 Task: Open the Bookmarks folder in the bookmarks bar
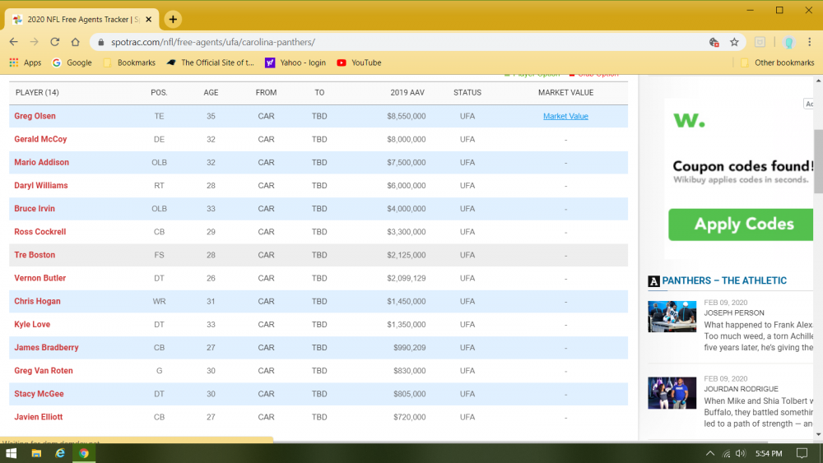130,63
